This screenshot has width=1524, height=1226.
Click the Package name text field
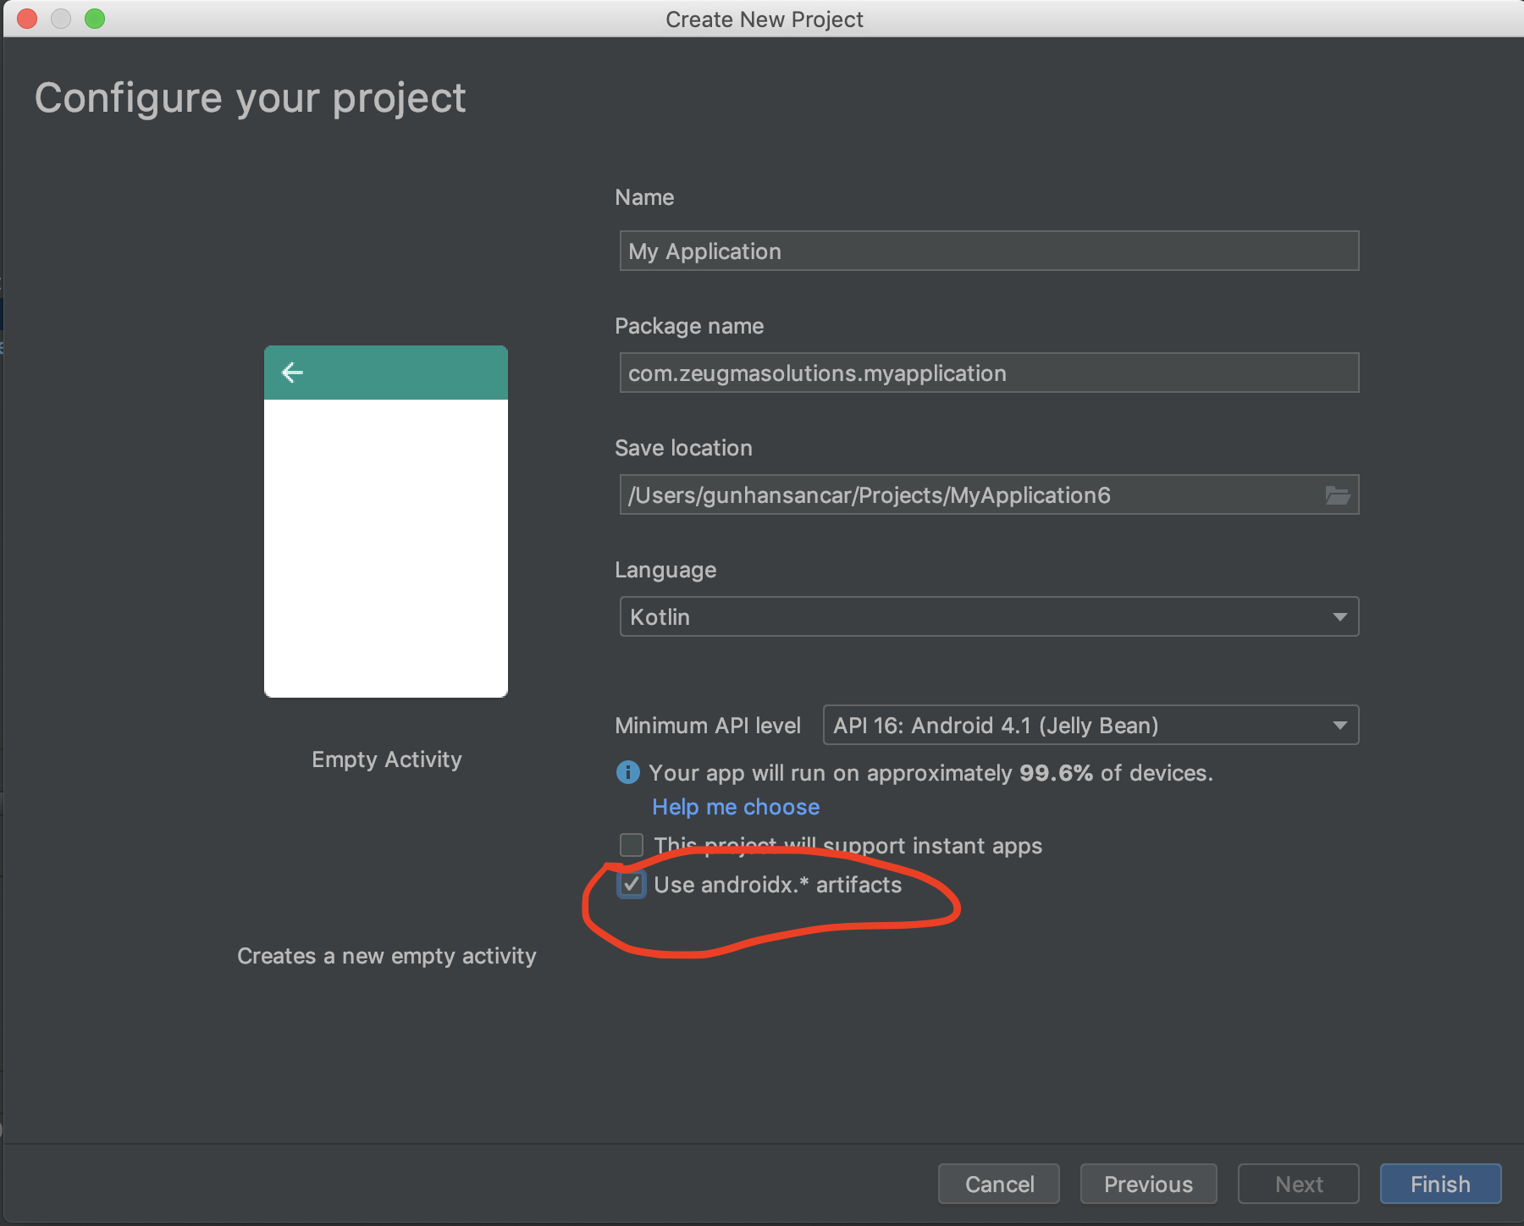coord(987,373)
